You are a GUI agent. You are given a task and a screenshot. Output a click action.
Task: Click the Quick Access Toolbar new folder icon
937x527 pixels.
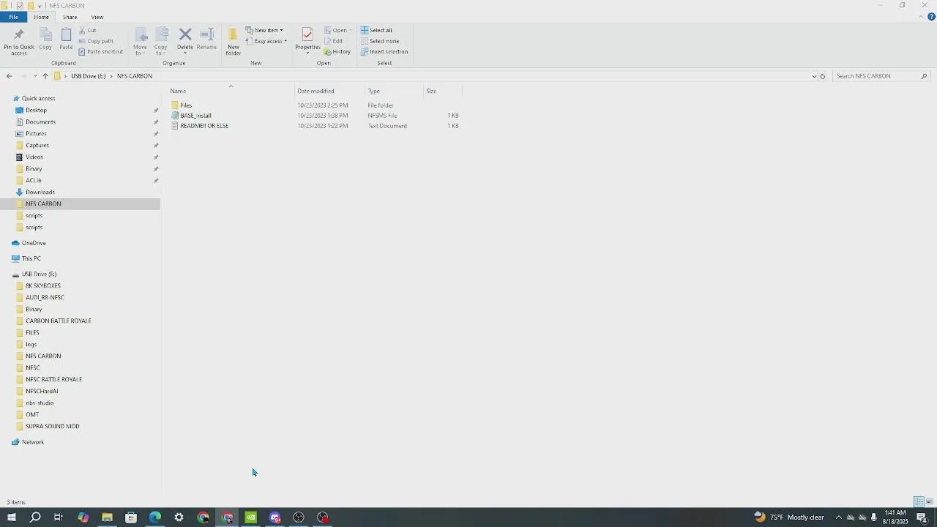coord(31,5)
